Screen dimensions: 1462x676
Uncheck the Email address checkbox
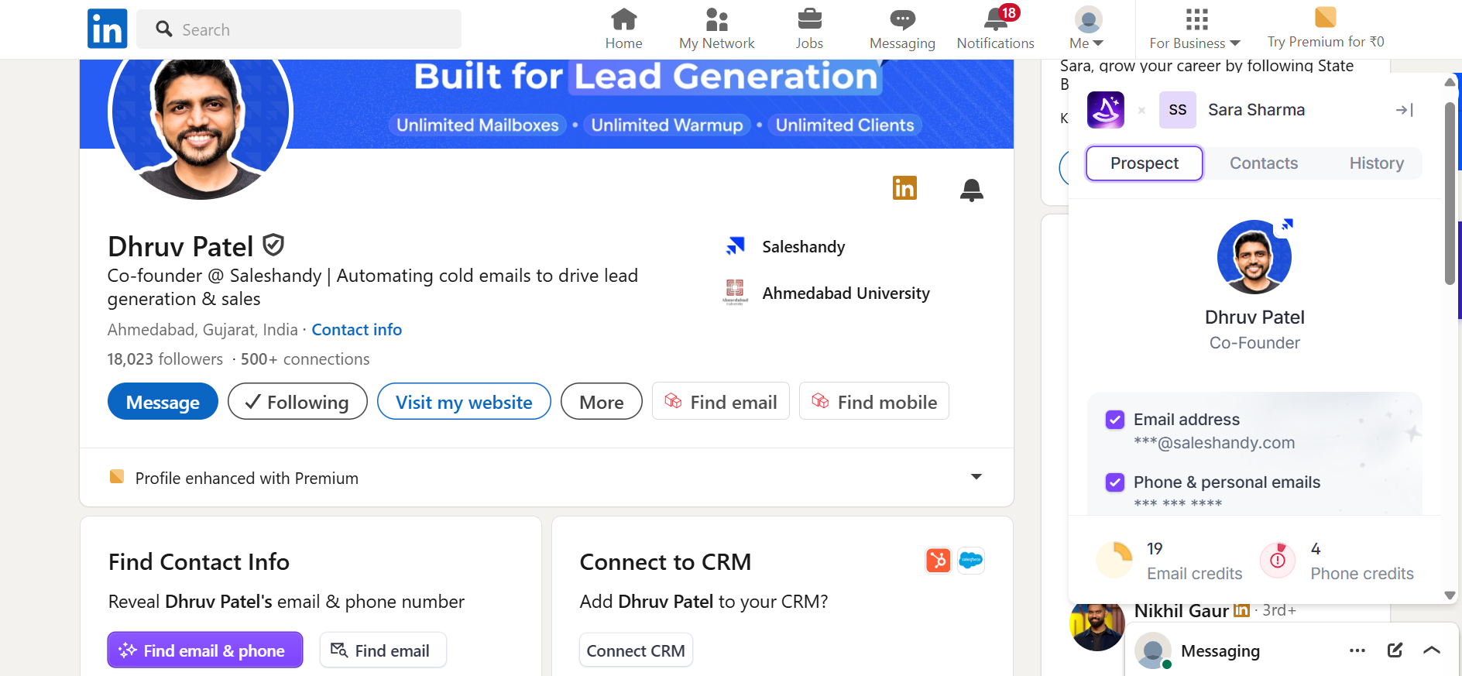(1115, 420)
